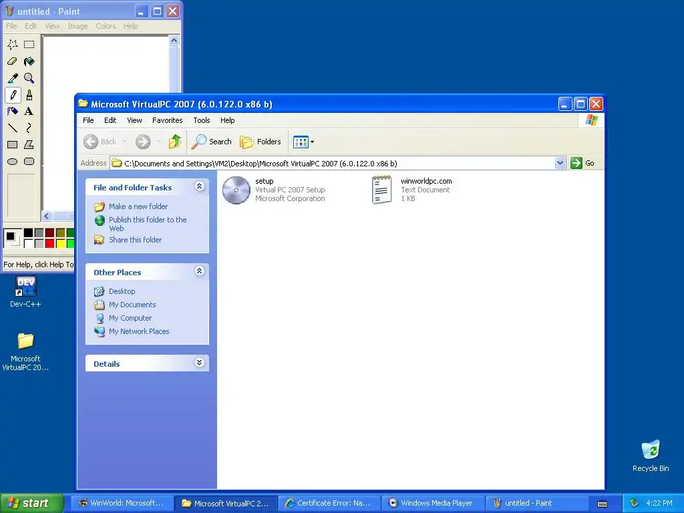Viewport: 684px width, 513px height.
Task: Pick the Fill With Color bucket tool
Action: click(29, 61)
